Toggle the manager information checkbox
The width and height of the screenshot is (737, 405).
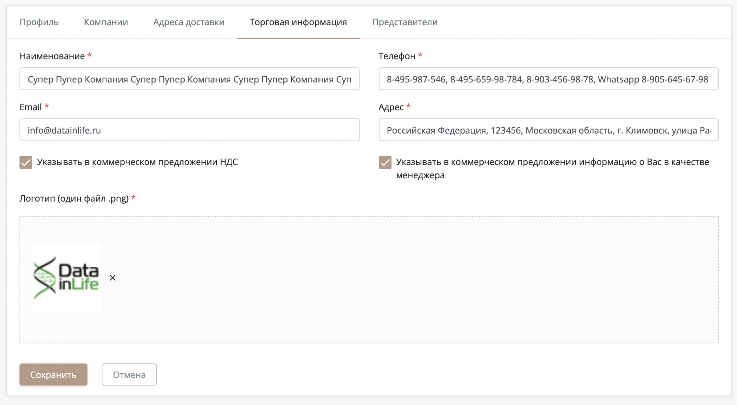click(385, 162)
